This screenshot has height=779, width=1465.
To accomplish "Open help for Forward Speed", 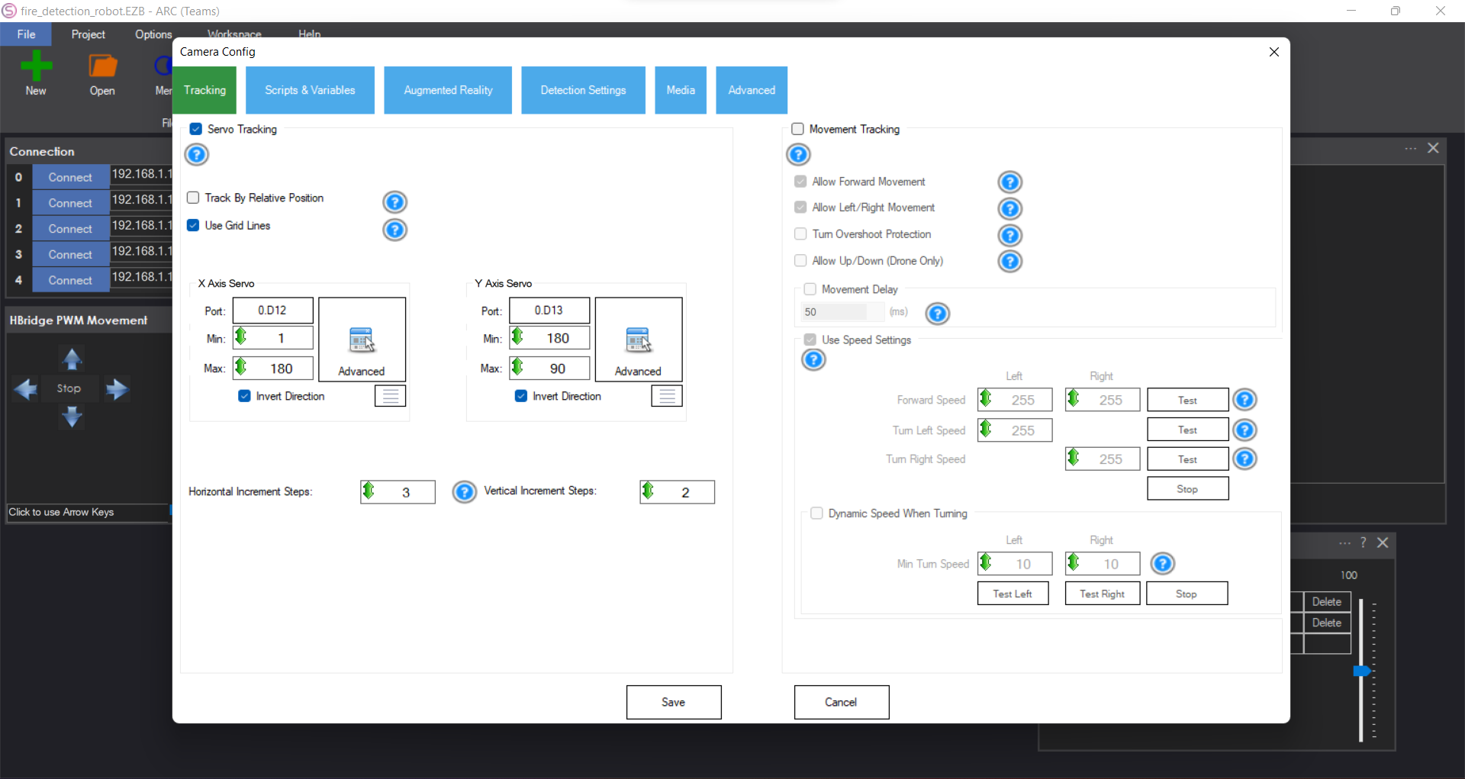I will [1244, 400].
